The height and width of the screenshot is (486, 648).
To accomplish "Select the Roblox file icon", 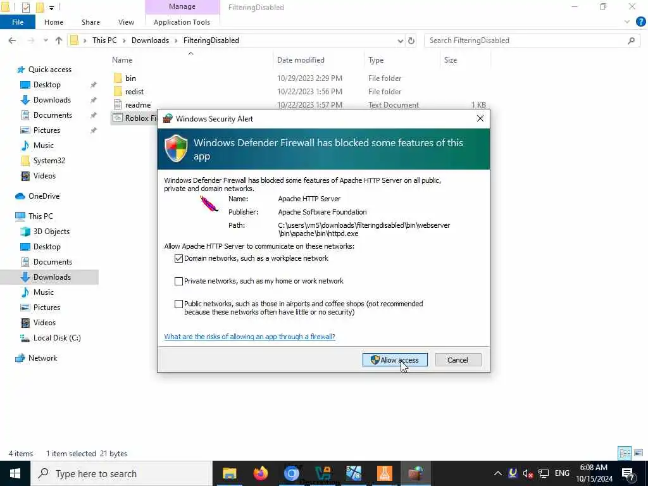I will [x=118, y=118].
